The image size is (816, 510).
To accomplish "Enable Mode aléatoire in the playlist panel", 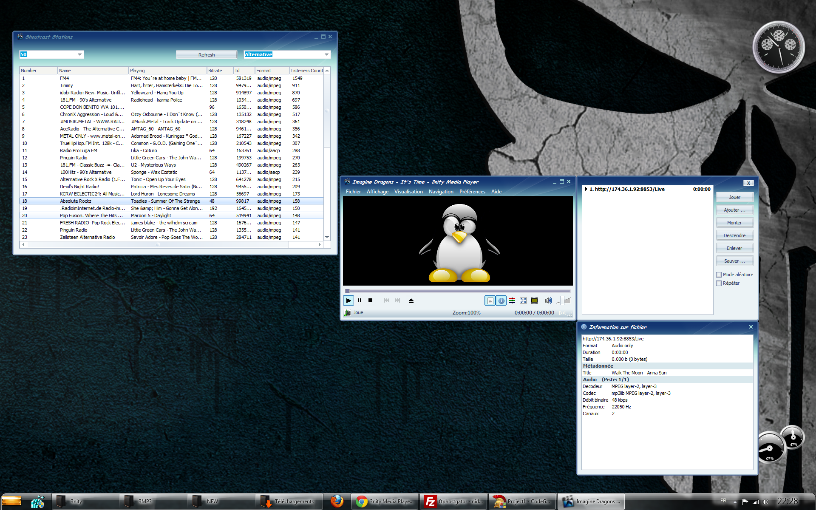I will 719,275.
